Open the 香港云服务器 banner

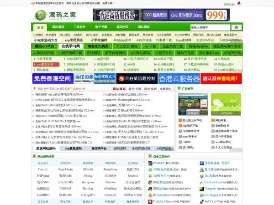coord(179,78)
